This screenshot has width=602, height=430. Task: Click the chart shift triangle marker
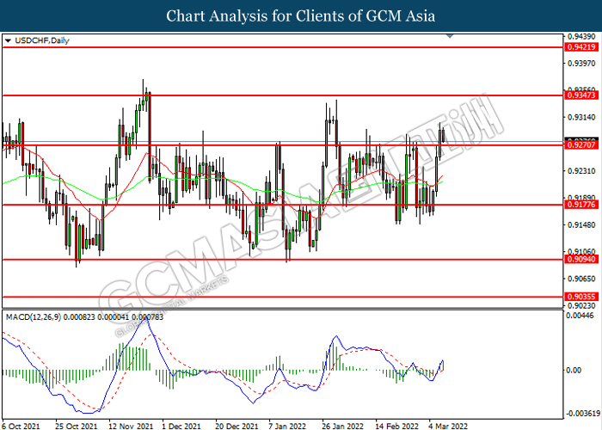(x=450, y=36)
